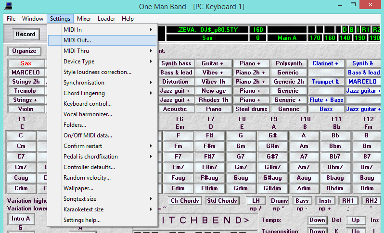The image size is (384, 233).
Task: Select the Distortion instrument button
Action: (176, 82)
